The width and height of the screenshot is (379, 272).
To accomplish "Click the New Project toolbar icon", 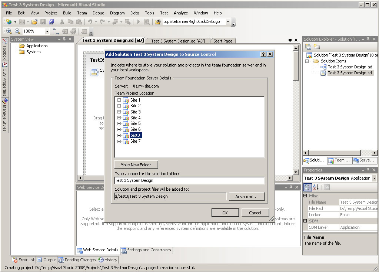I will (x=9, y=22).
